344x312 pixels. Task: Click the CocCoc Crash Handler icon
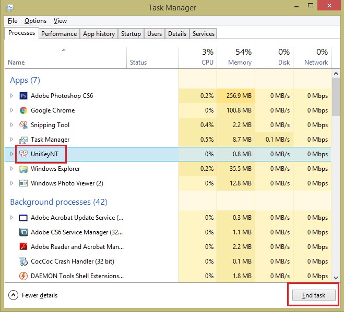pyautogui.click(x=23, y=261)
